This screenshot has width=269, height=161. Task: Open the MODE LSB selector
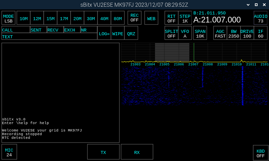tap(8, 18)
